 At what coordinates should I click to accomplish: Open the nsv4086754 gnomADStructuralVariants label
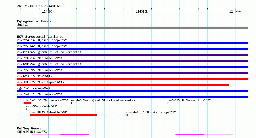[x=49, y=64]
